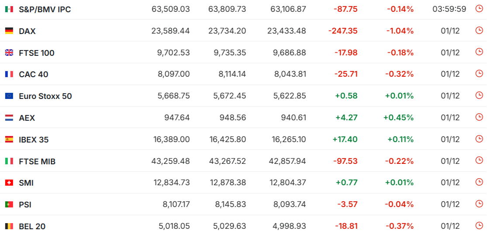Open the FTSE MIB index link
487x234 pixels.
37,161
